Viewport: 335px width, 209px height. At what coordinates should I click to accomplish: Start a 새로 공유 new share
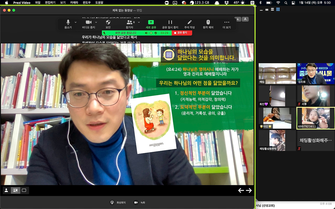coord(151,24)
